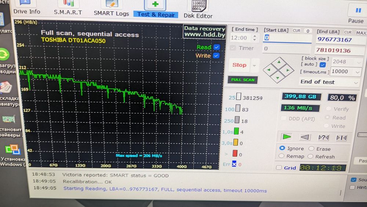Click the 25 ms block color swatch
This screenshot has height=207, width=367.
point(239,96)
